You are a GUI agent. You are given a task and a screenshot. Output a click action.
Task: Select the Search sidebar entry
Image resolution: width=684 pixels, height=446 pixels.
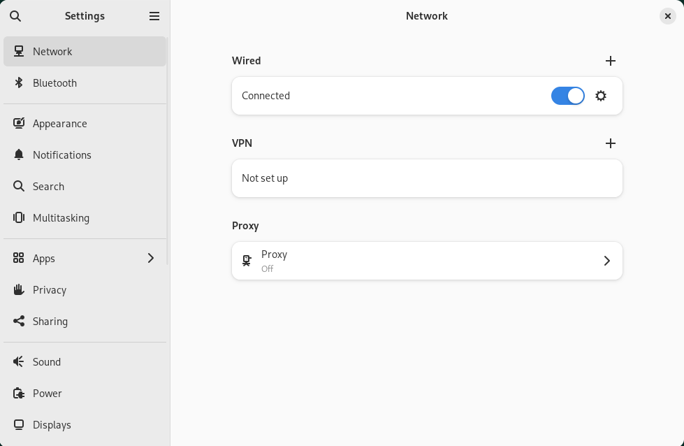coord(48,187)
